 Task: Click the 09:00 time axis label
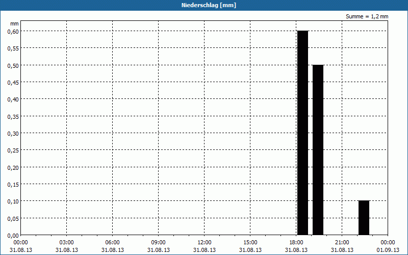[x=159, y=243]
